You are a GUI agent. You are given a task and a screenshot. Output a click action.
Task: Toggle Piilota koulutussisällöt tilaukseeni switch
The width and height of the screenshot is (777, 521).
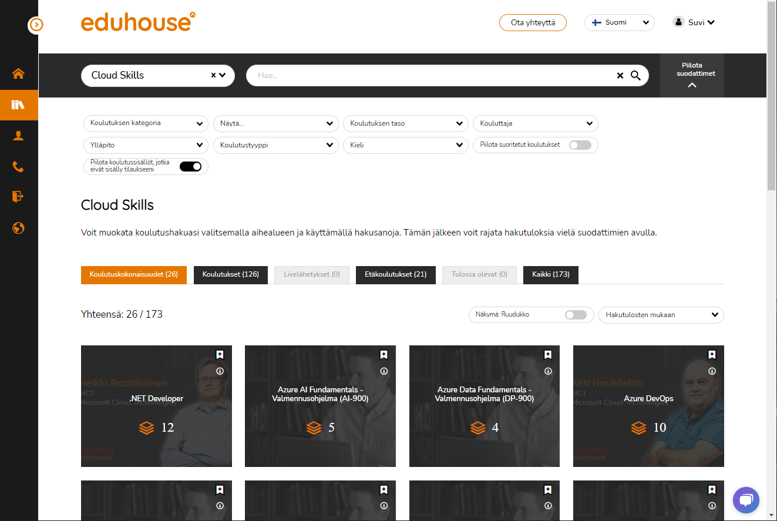tap(190, 167)
